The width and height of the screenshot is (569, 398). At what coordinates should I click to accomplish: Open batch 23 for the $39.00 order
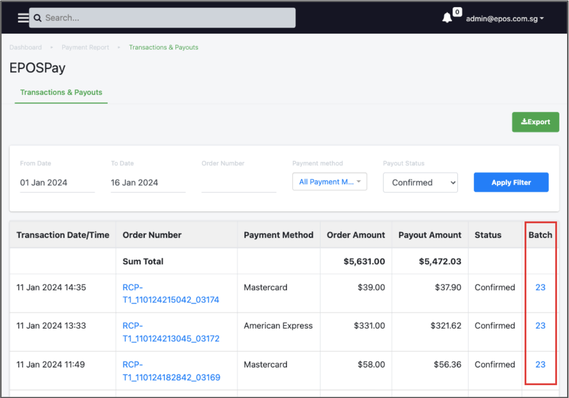(x=540, y=287)
